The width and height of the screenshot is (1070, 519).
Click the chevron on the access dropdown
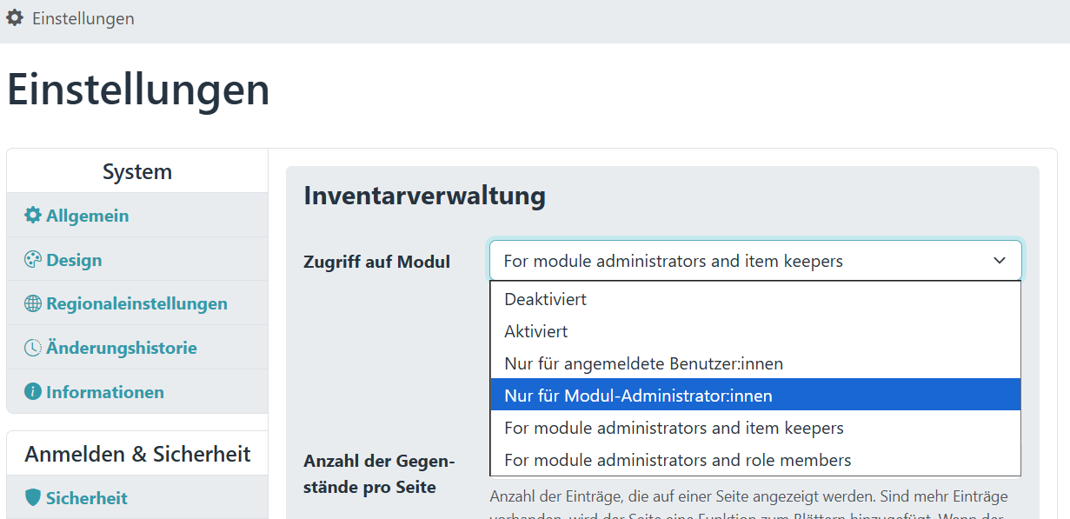(x=1000, y=260)
